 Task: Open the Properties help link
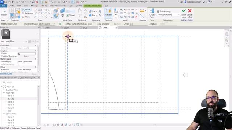[6, 74]
